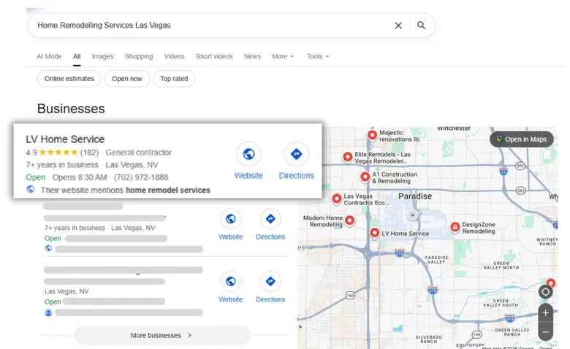Toggle the Top rated filter chip
The height and width of the screenshot is (349, 570).
pyautogui.click(x=174, y=79)
